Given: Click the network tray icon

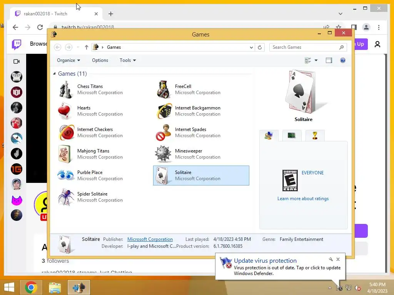Looking at the screenshot, I should point(348,288).
